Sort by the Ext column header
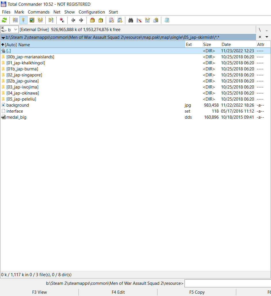The image size is (271, 296). 194,45
